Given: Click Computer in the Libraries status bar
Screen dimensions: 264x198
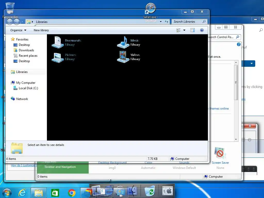Looking at the screenshot, I should 180,159.
